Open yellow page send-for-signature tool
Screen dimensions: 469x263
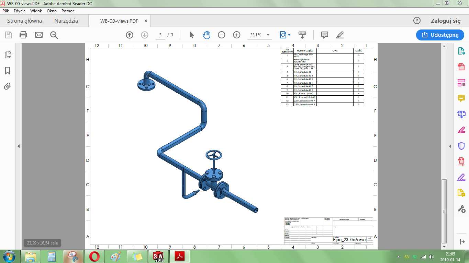[x=461, y=193]
